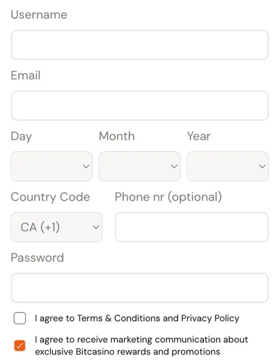Click the Terms & Conditions agreement text
Screen dimensions: 278x360
pyautogui.click(x=137, y=318)
